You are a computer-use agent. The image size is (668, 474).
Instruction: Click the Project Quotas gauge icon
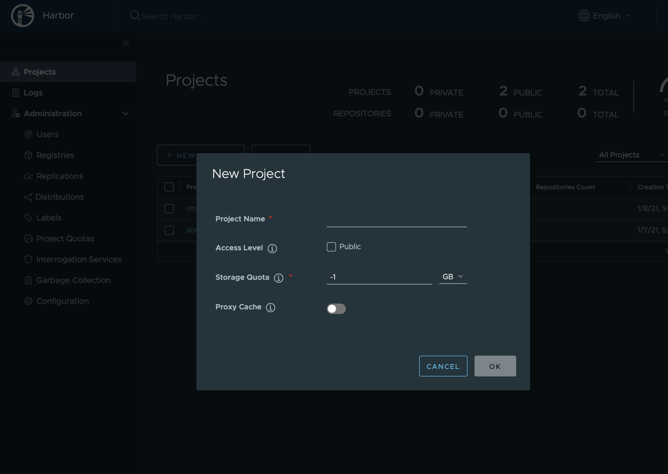pos(28,238)
